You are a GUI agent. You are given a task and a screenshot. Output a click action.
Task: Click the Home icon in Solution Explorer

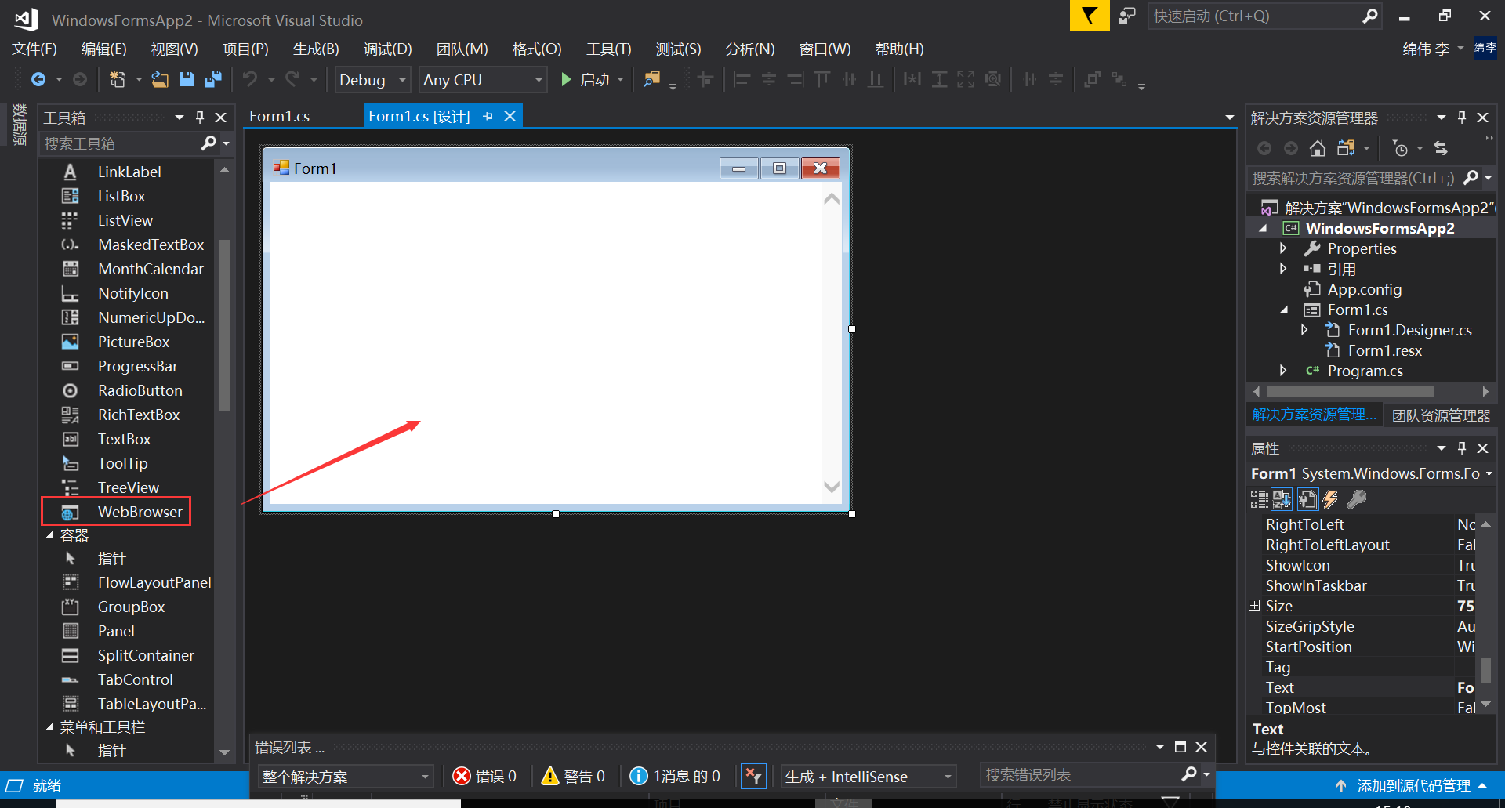click(x=1317, y=148)
